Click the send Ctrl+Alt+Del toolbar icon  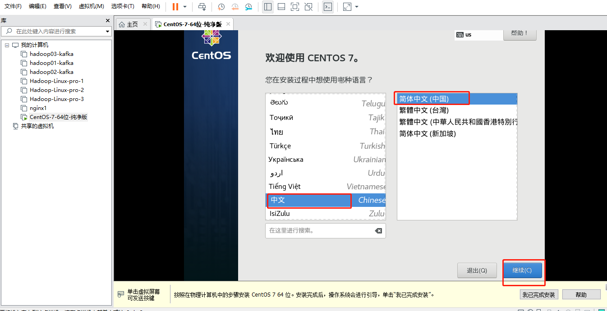click(202, 7)
